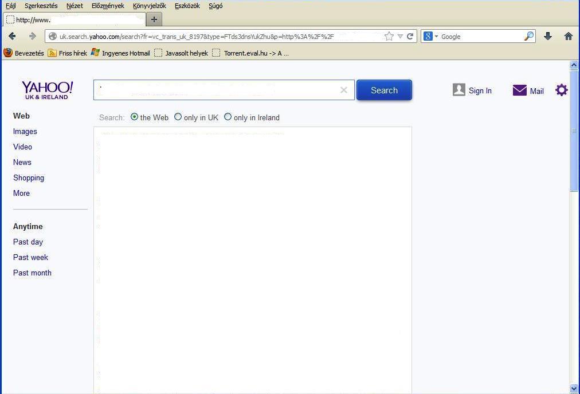Filter results to Past month
Screen dimensions: 580x394
tap(32, 273)
